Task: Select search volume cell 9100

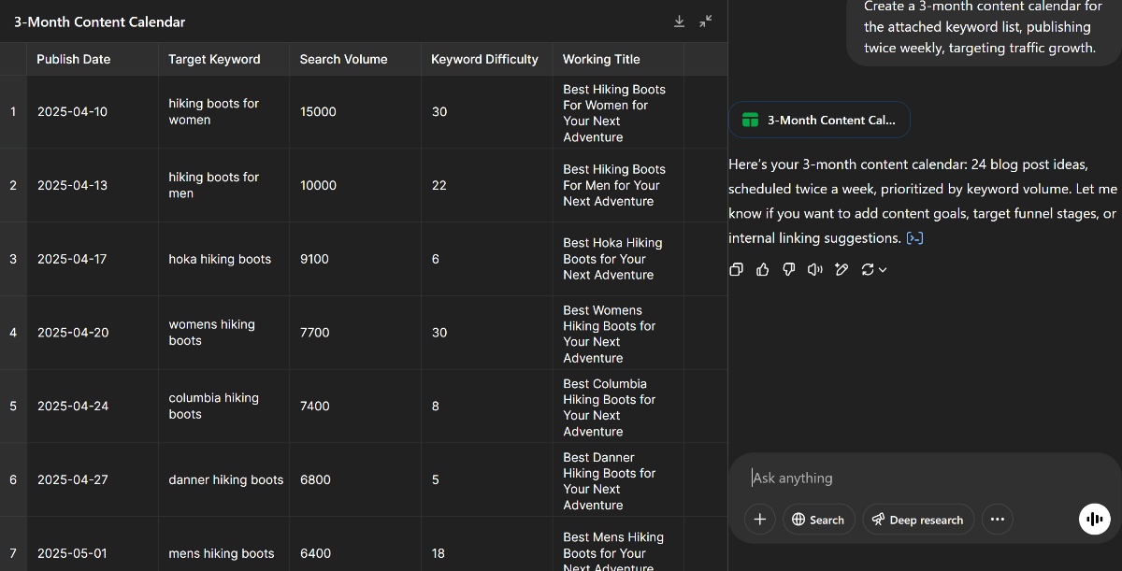Action: click(x=355, y=259)
